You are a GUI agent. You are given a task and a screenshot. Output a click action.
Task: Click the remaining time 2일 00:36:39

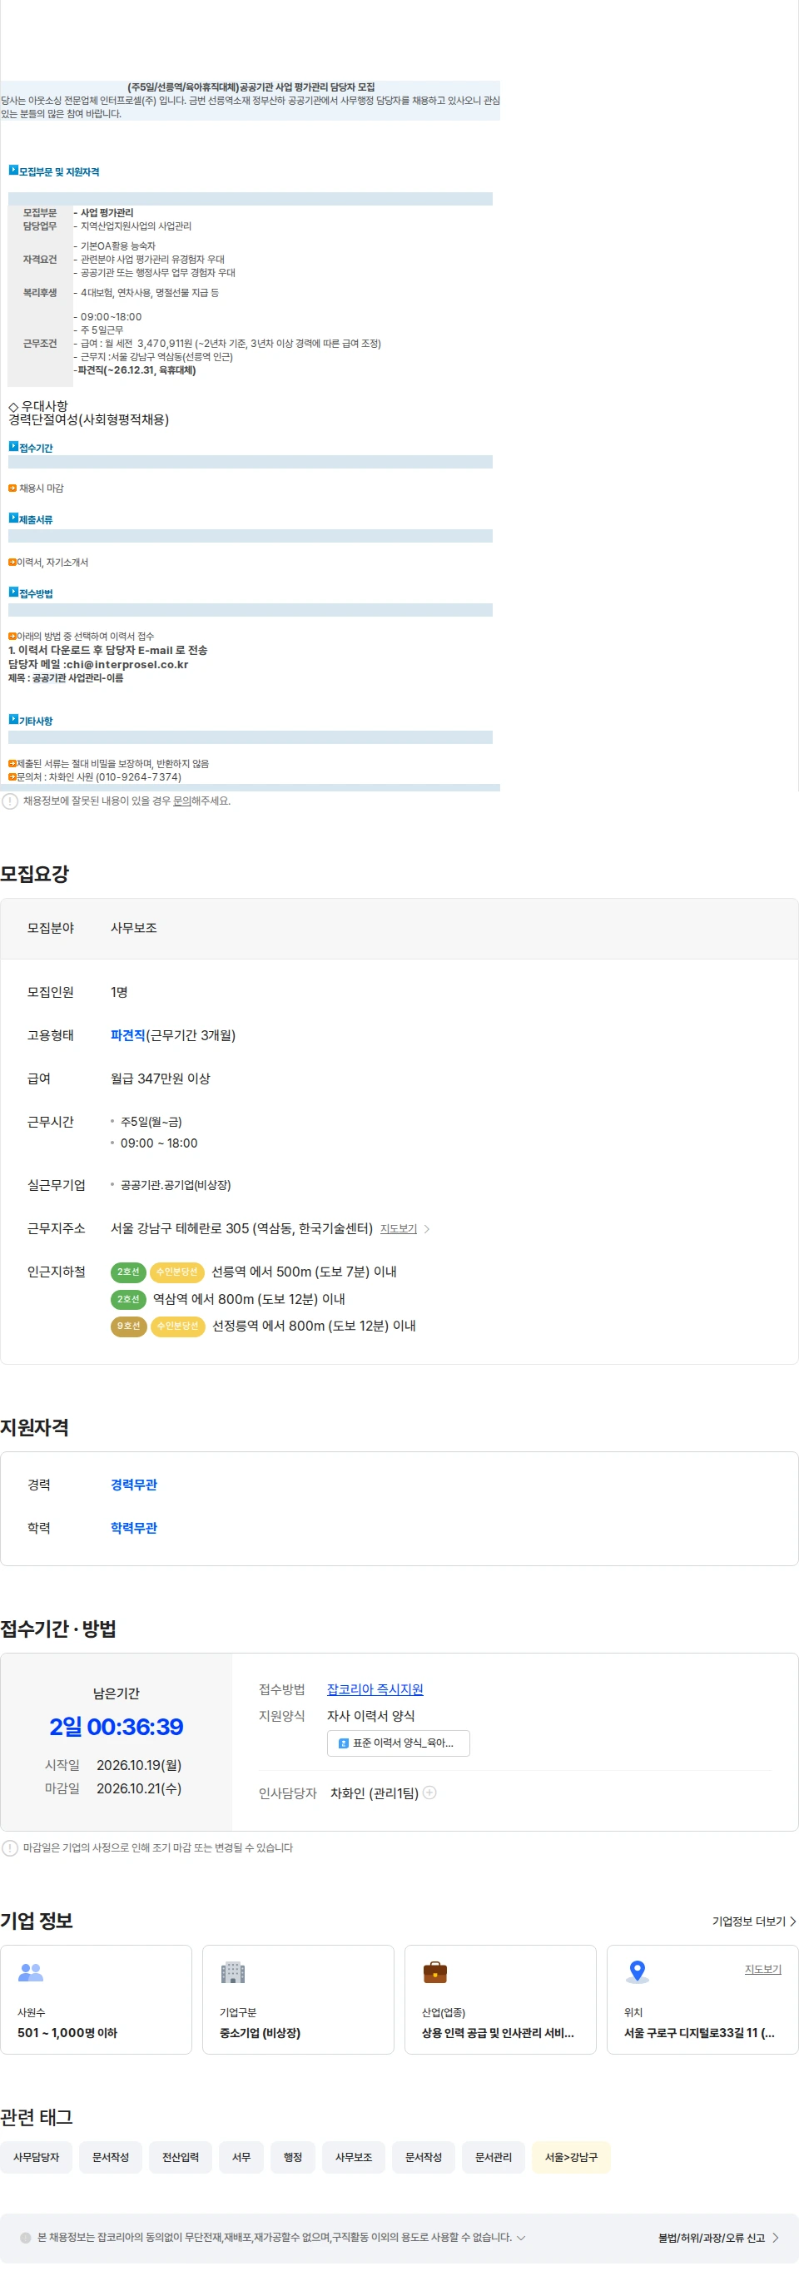[116, 1728]
